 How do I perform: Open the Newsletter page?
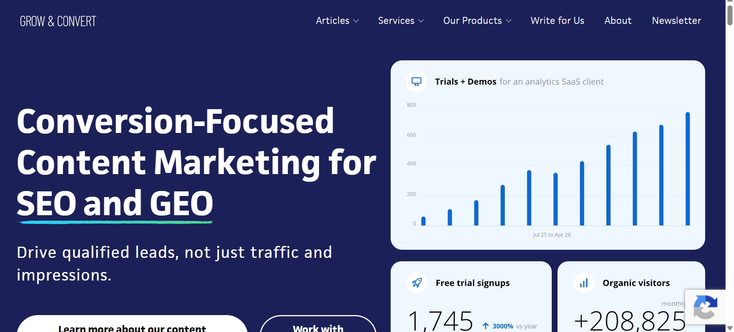coord(677,21)
